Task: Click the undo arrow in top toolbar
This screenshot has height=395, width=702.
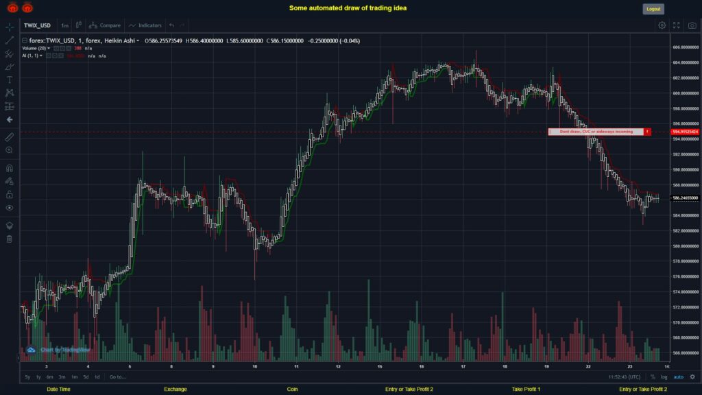Action: click(x=172, y=25)
